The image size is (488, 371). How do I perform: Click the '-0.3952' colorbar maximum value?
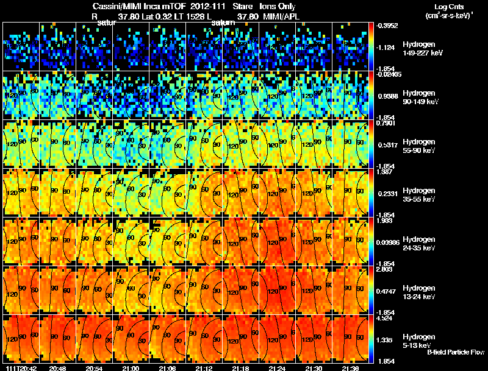point(387,26)
